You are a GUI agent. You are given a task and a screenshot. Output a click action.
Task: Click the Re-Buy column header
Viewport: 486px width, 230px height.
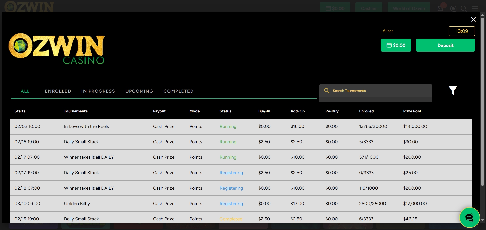(332, 111)
